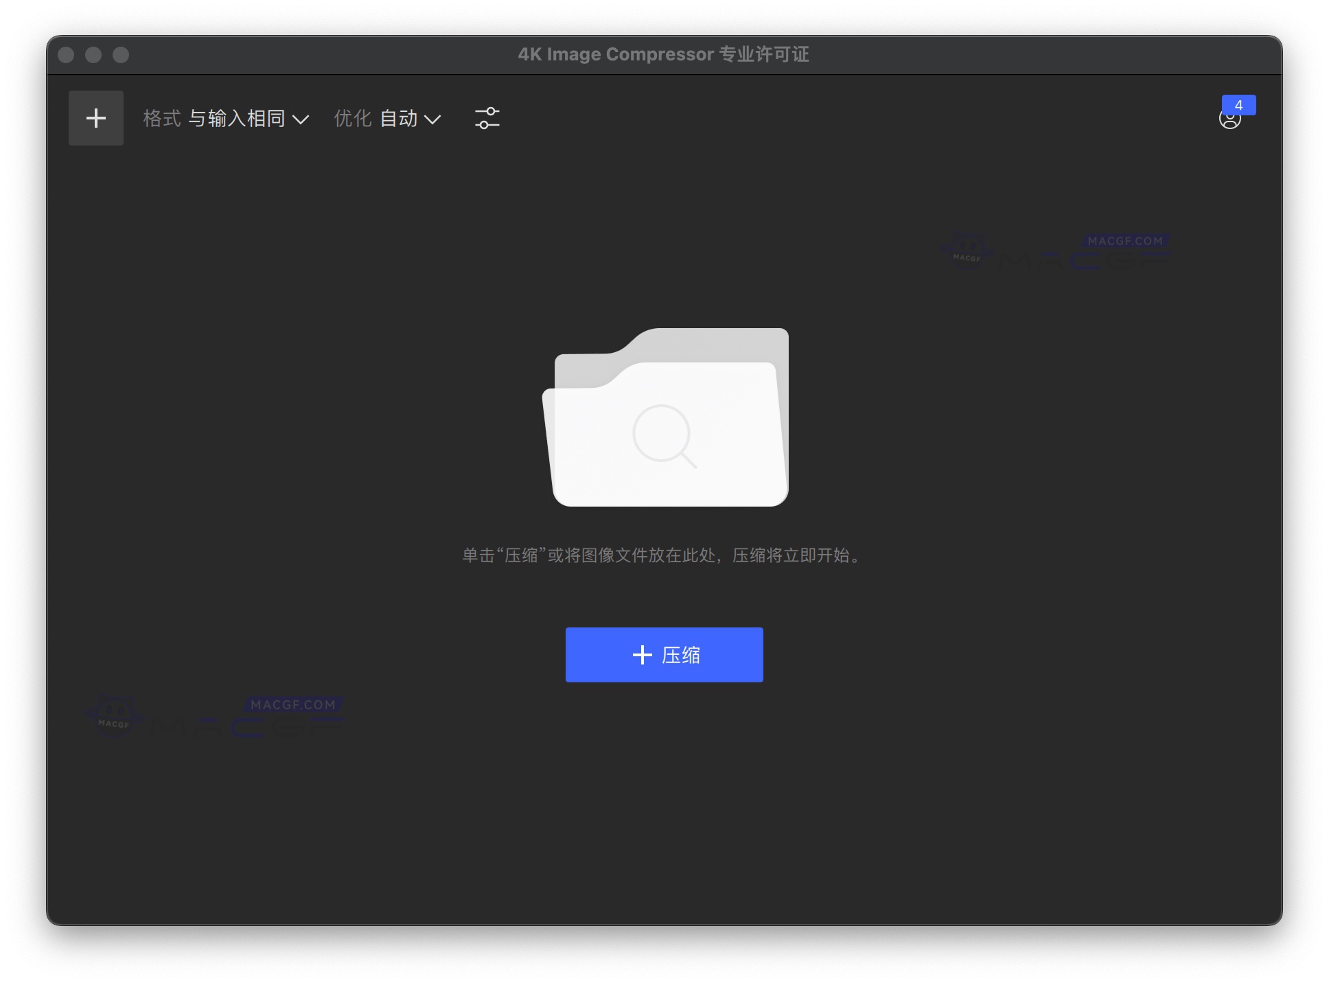Image resolution: width=1329 pixels, height=983 pixels.
Task: Click the 优化 label text
Action: (352, 118)
